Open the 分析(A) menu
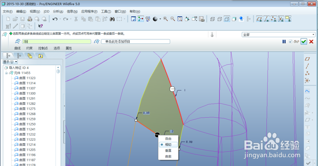318x166 pixels. coord(58,11)
